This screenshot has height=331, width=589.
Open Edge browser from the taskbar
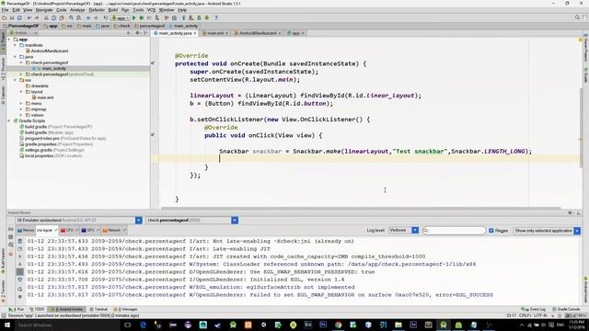(144, 325)
